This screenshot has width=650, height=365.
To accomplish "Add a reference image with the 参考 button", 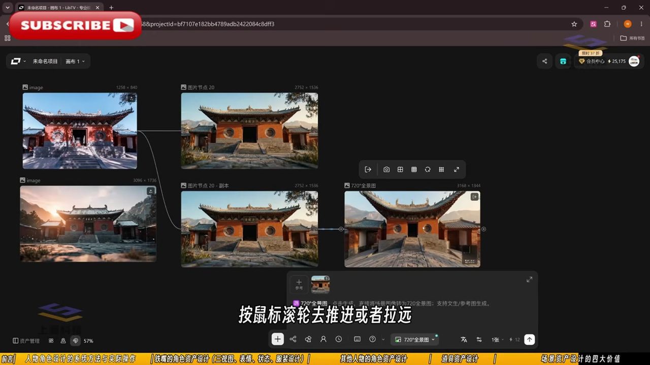I will point(299,284).
